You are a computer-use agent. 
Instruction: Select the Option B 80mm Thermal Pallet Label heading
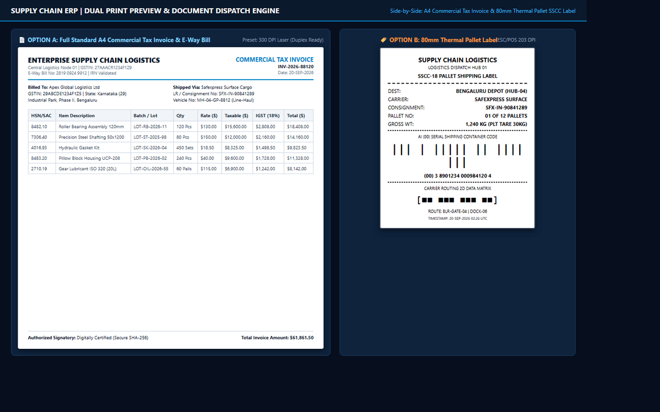click(x=443, y=40)
